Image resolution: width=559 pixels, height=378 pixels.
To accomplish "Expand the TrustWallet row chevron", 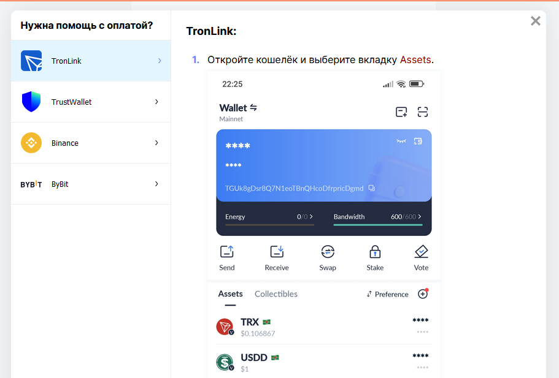I will 156,102.
